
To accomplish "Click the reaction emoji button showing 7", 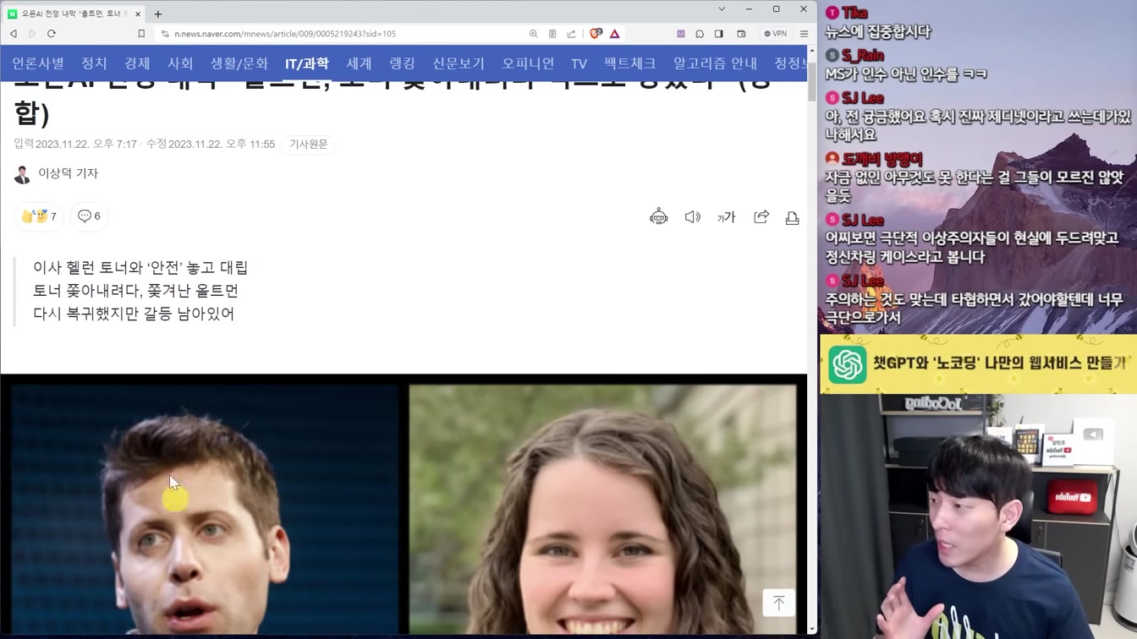I will click(38, 216).
